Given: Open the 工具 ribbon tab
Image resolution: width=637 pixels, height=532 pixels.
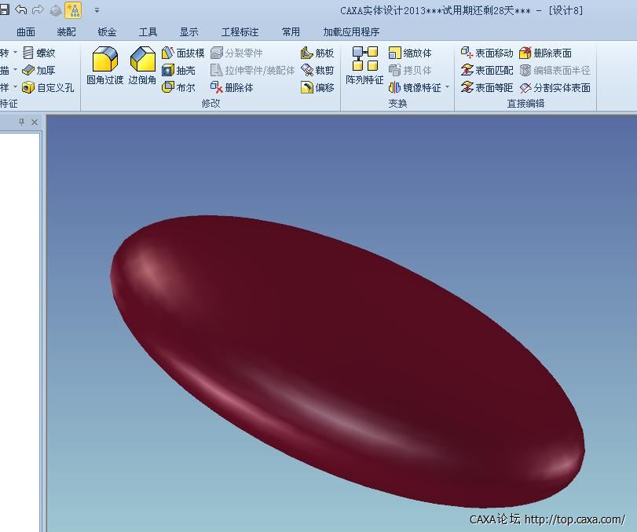Looking at the screenshot, I should coord(148,31).
